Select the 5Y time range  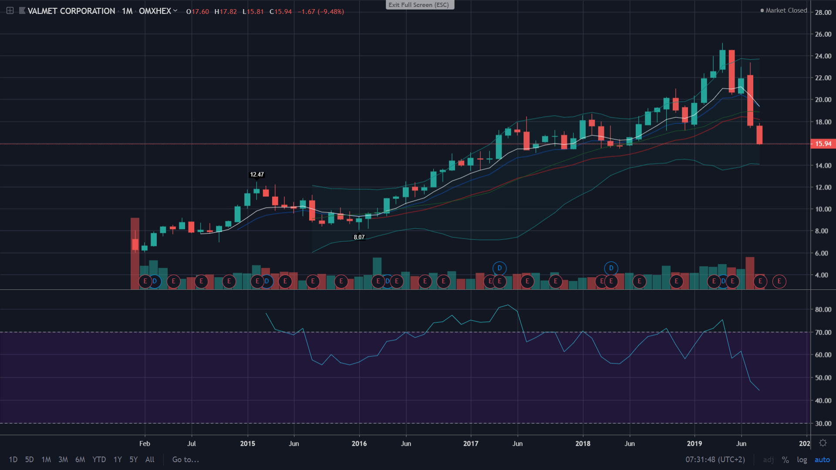(x=133, y=460)
